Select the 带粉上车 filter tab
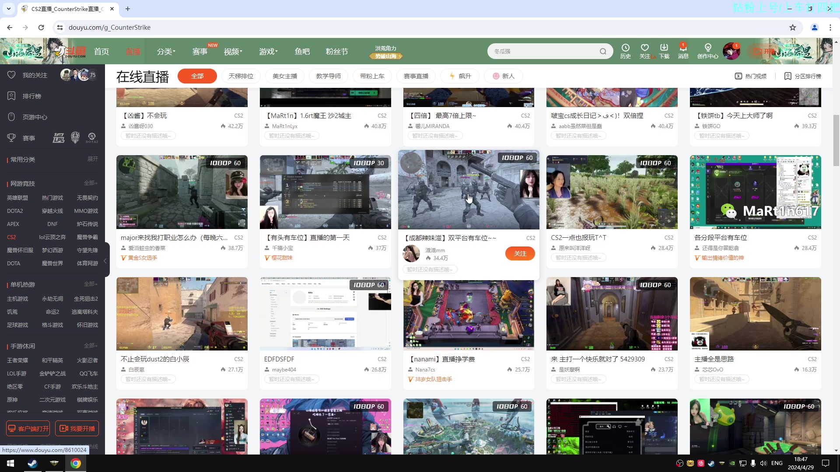Image resolution: width=840 pixels, height=472 pixels. coord(372,76)
